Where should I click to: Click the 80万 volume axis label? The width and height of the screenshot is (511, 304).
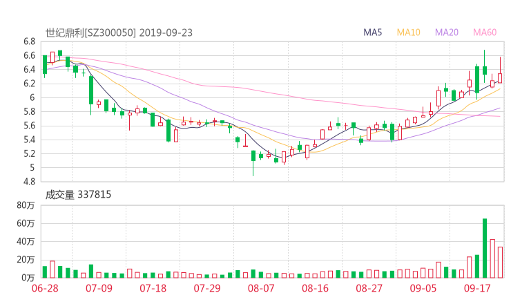tap(27, 206)
